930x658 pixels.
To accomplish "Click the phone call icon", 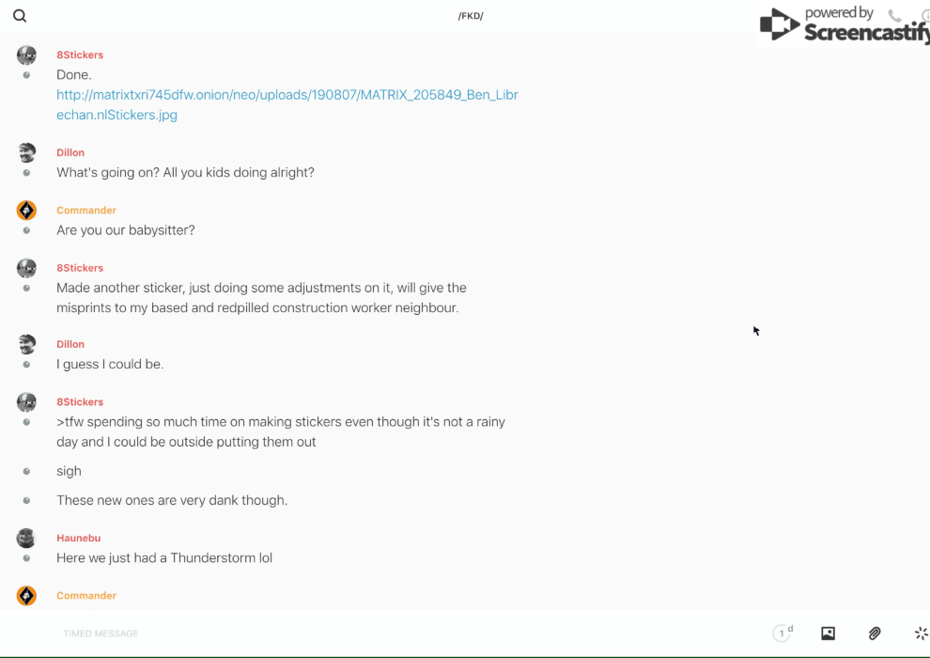I will click(x=894, y=16).
